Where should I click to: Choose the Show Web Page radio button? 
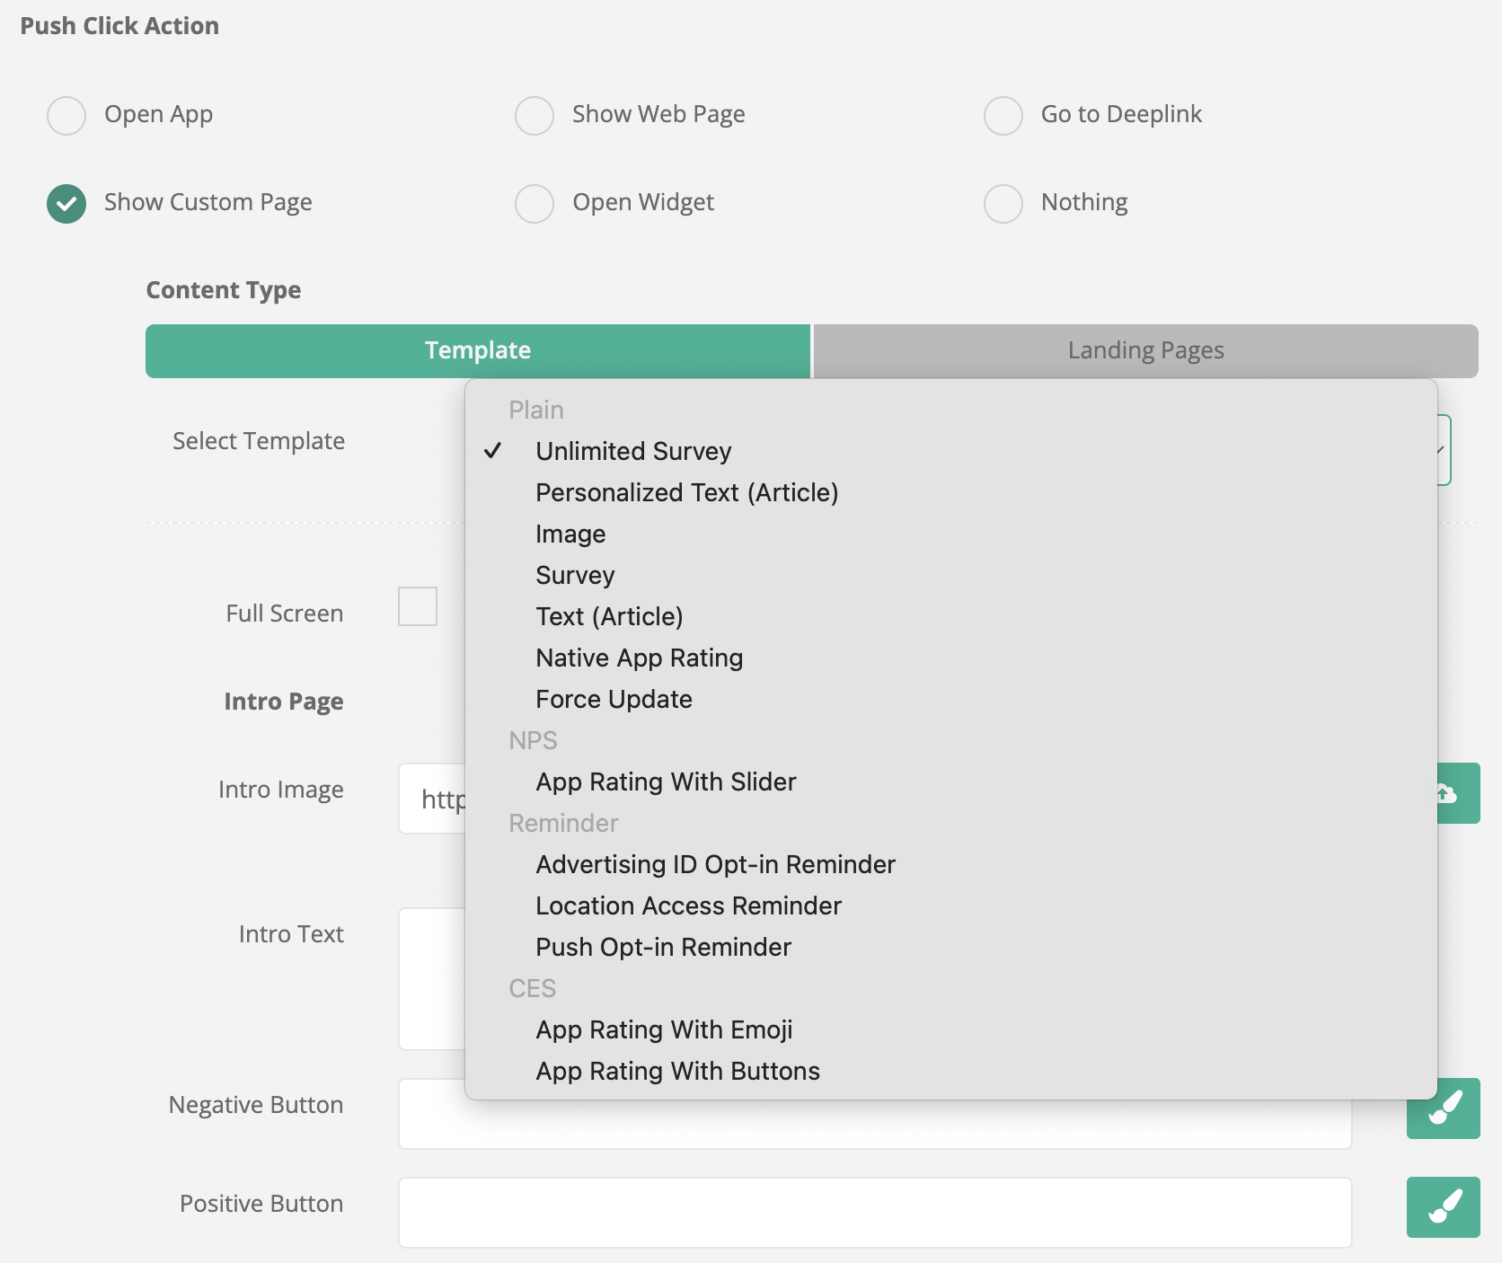pos(535,116)
